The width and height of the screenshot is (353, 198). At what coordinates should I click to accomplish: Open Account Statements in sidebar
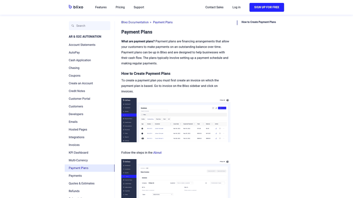(x=82, y=45)
